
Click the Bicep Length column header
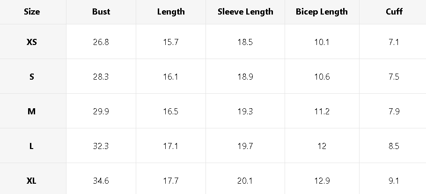[322, 12]
